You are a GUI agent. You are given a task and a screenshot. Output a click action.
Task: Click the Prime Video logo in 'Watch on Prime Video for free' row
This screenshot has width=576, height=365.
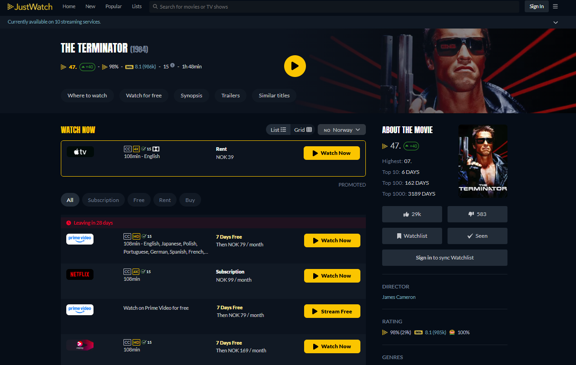click(80, 309)
